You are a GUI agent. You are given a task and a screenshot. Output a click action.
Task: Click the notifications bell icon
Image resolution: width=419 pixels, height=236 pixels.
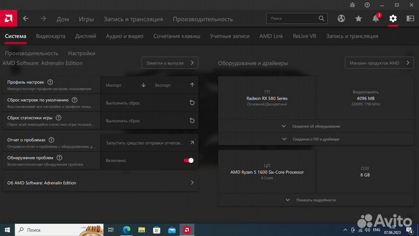click(376, 19)
